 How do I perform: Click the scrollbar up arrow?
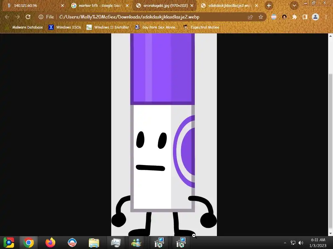pos(330,36)
